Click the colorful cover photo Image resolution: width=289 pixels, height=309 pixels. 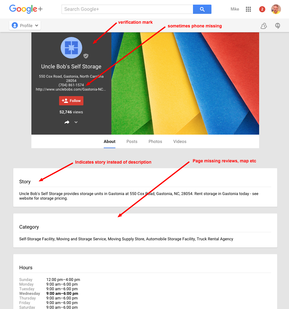tap(185, 83)
